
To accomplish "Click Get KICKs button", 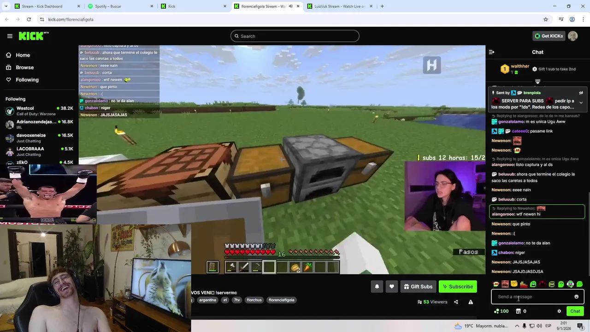I will (549, 36).
